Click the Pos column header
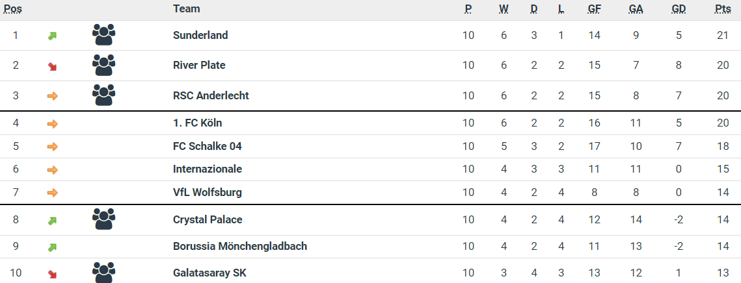This screenshot has width=741, height=283. coord(13,9)
